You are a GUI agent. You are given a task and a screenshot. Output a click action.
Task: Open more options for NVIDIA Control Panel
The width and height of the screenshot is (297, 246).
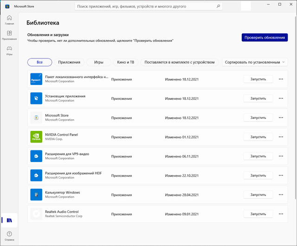pos(281,137)
